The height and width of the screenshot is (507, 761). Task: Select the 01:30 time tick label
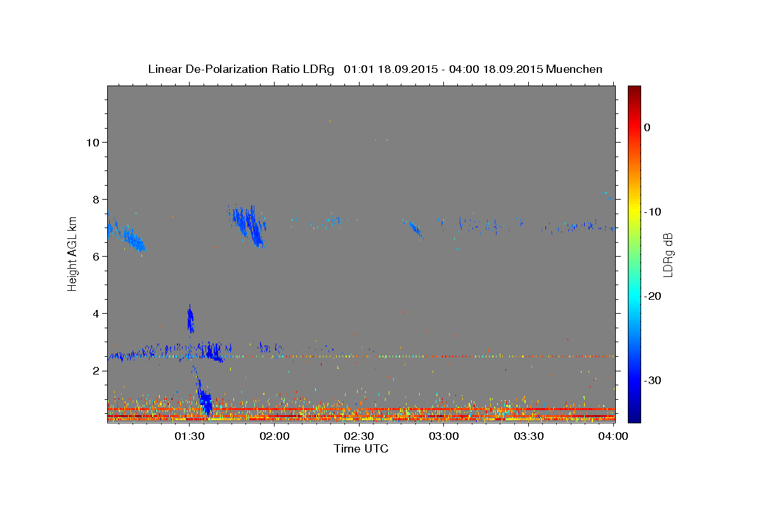click(190, 436)
